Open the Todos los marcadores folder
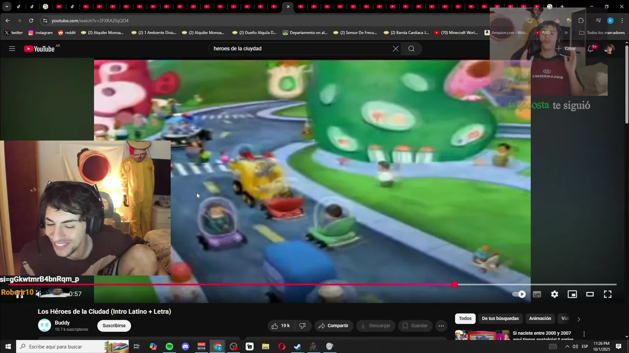Viewport: 629px width, 353px height. pyautogui.click(x=602, y=33)
